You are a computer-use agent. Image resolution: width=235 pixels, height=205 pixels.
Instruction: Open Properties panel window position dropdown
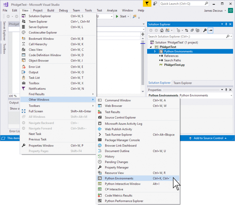pos(222,90)
